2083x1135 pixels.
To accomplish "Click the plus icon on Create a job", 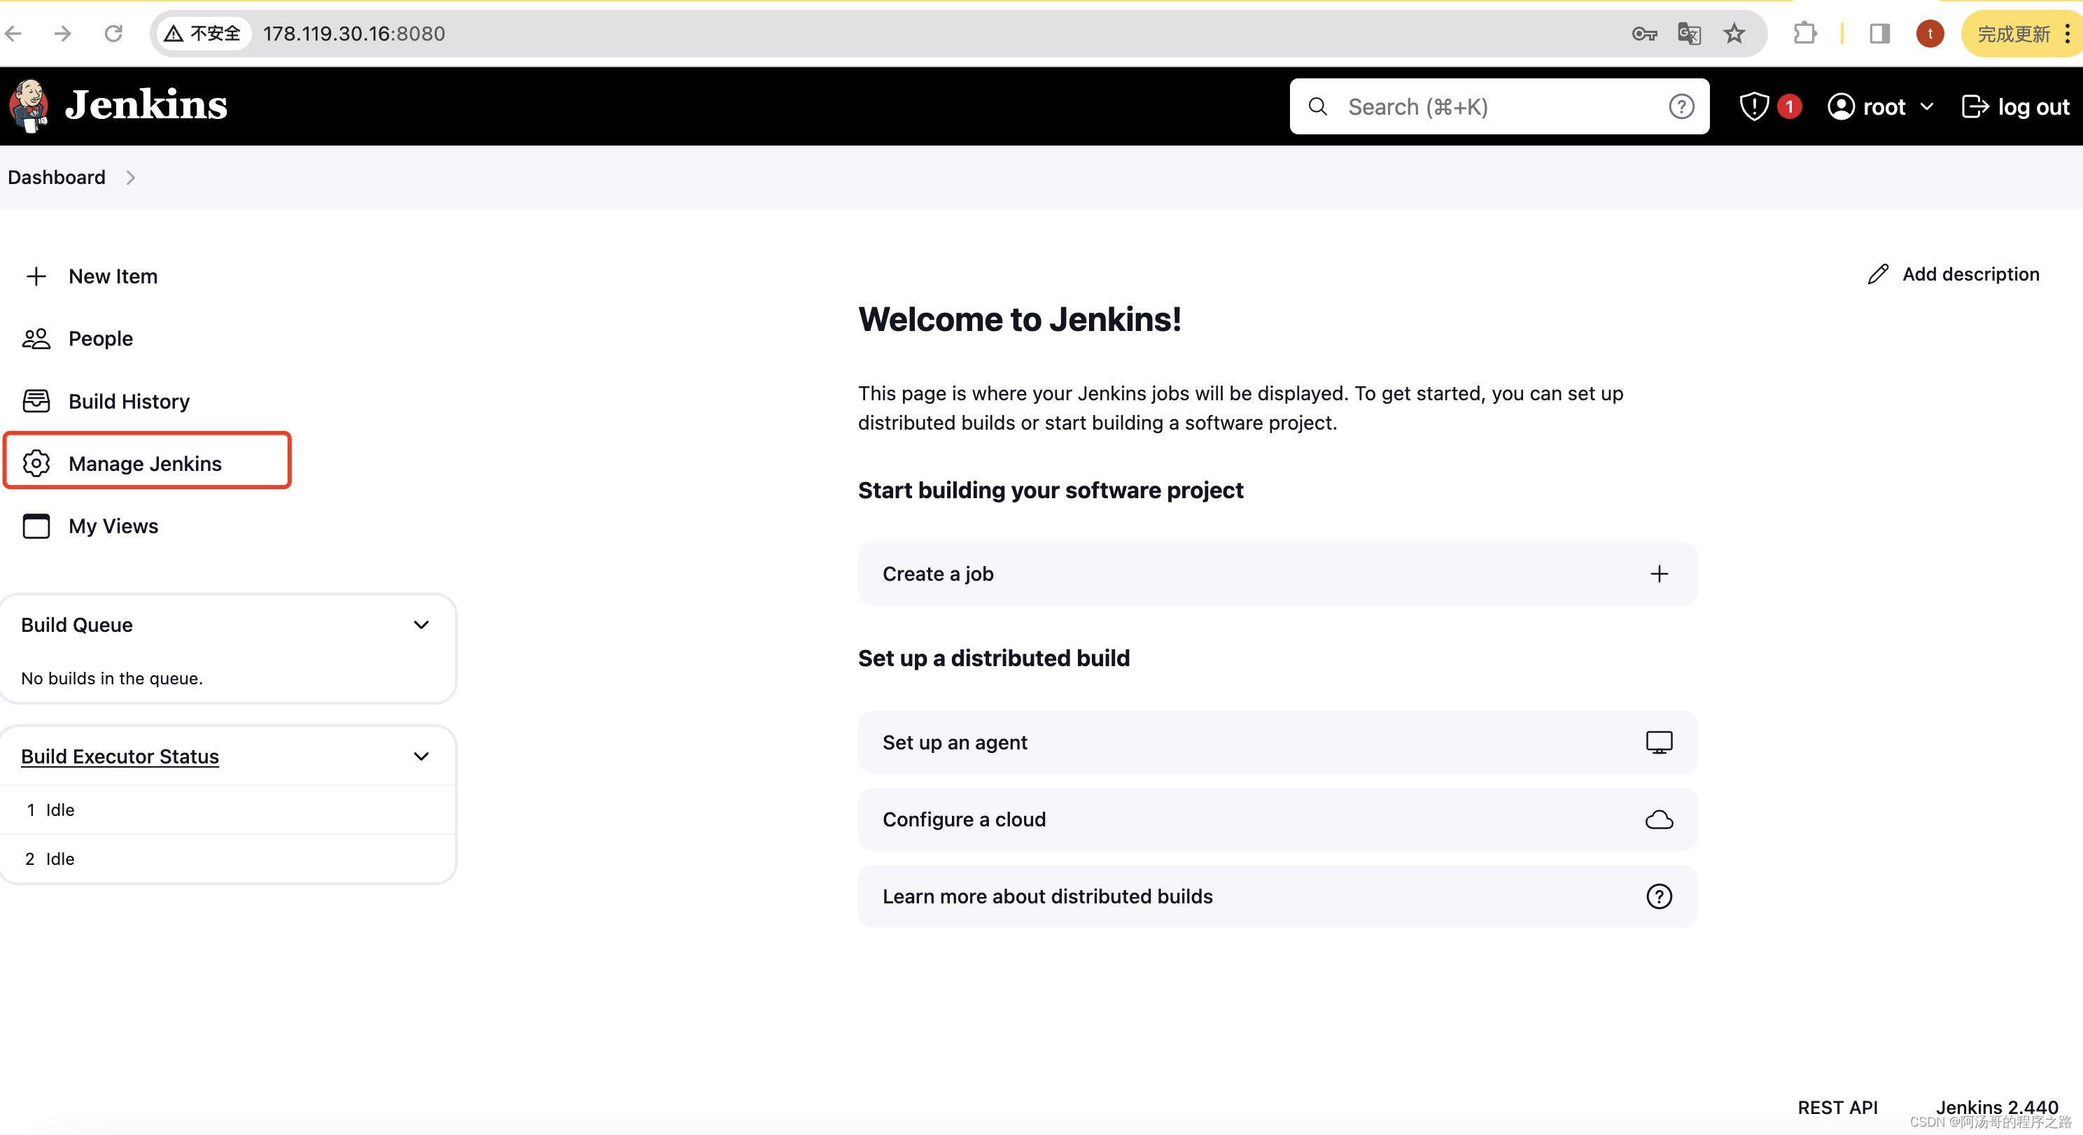I will point(1658,574).
